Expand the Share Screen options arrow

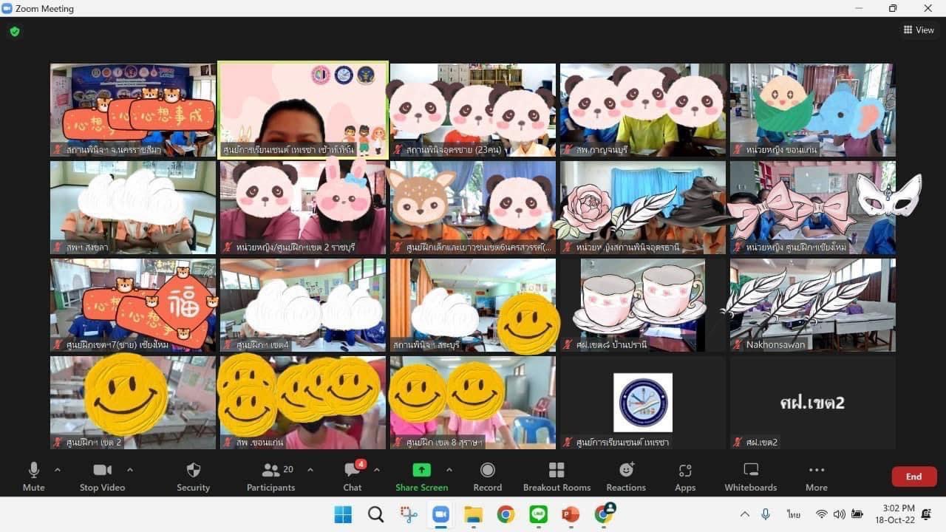coord(449,470)
